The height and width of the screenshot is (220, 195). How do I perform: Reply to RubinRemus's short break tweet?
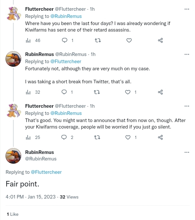click(x=67, y=92)
